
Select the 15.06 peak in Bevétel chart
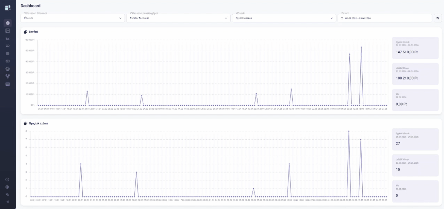(361, 47)
